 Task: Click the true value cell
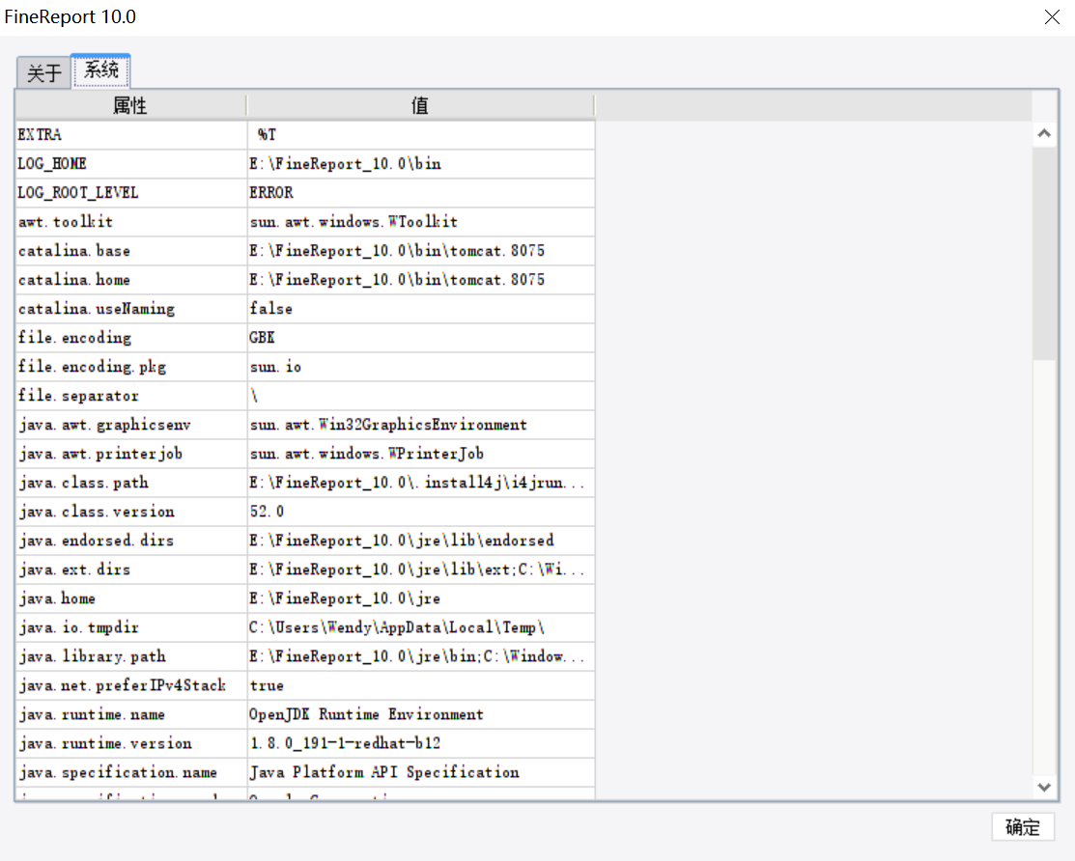pos(421,685)
